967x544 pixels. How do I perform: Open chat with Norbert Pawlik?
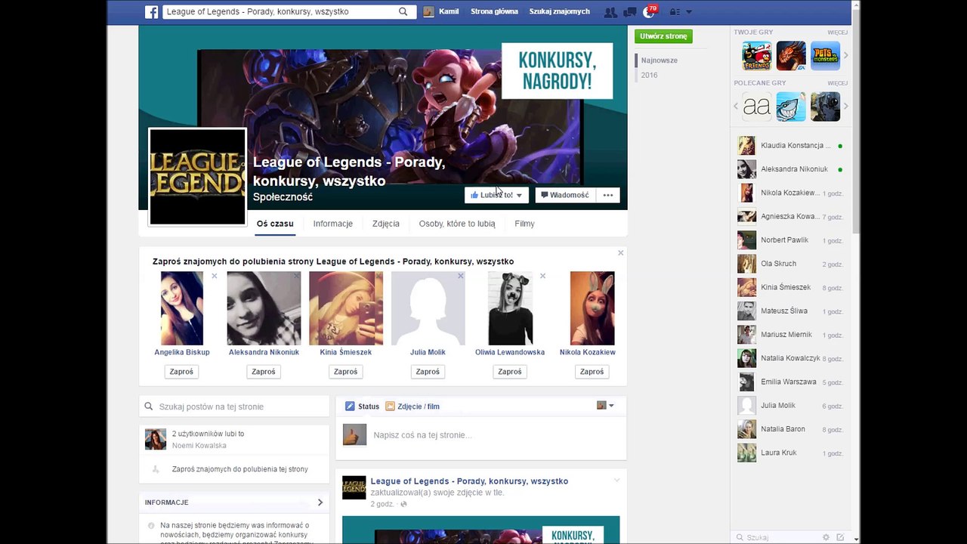click(790, 240)
